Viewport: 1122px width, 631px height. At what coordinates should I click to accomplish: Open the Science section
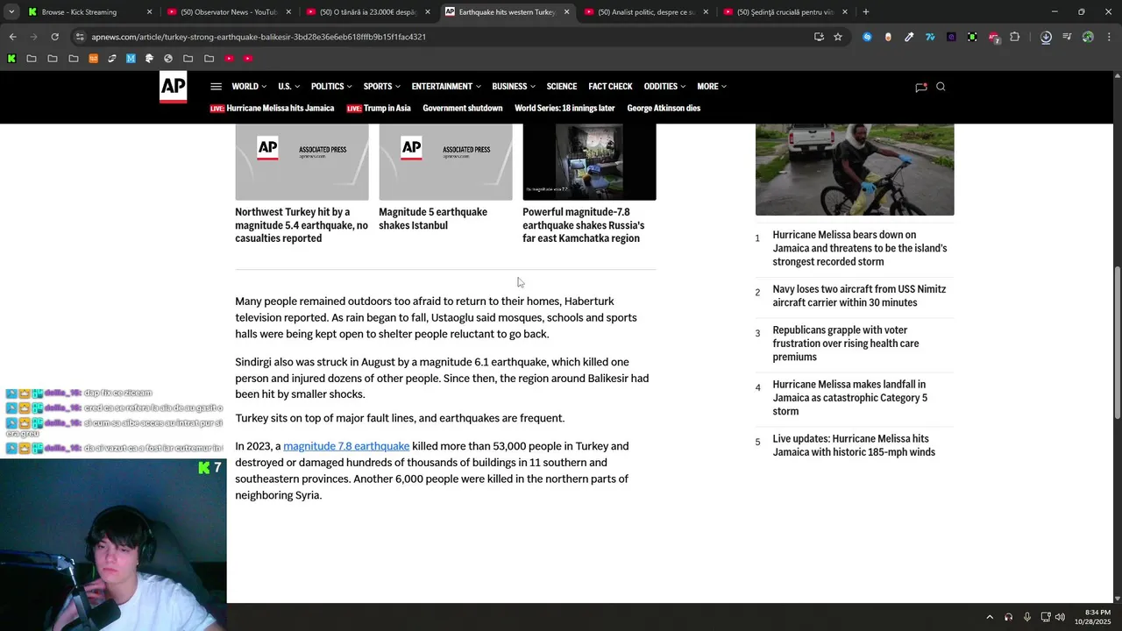tap(562, 87)
